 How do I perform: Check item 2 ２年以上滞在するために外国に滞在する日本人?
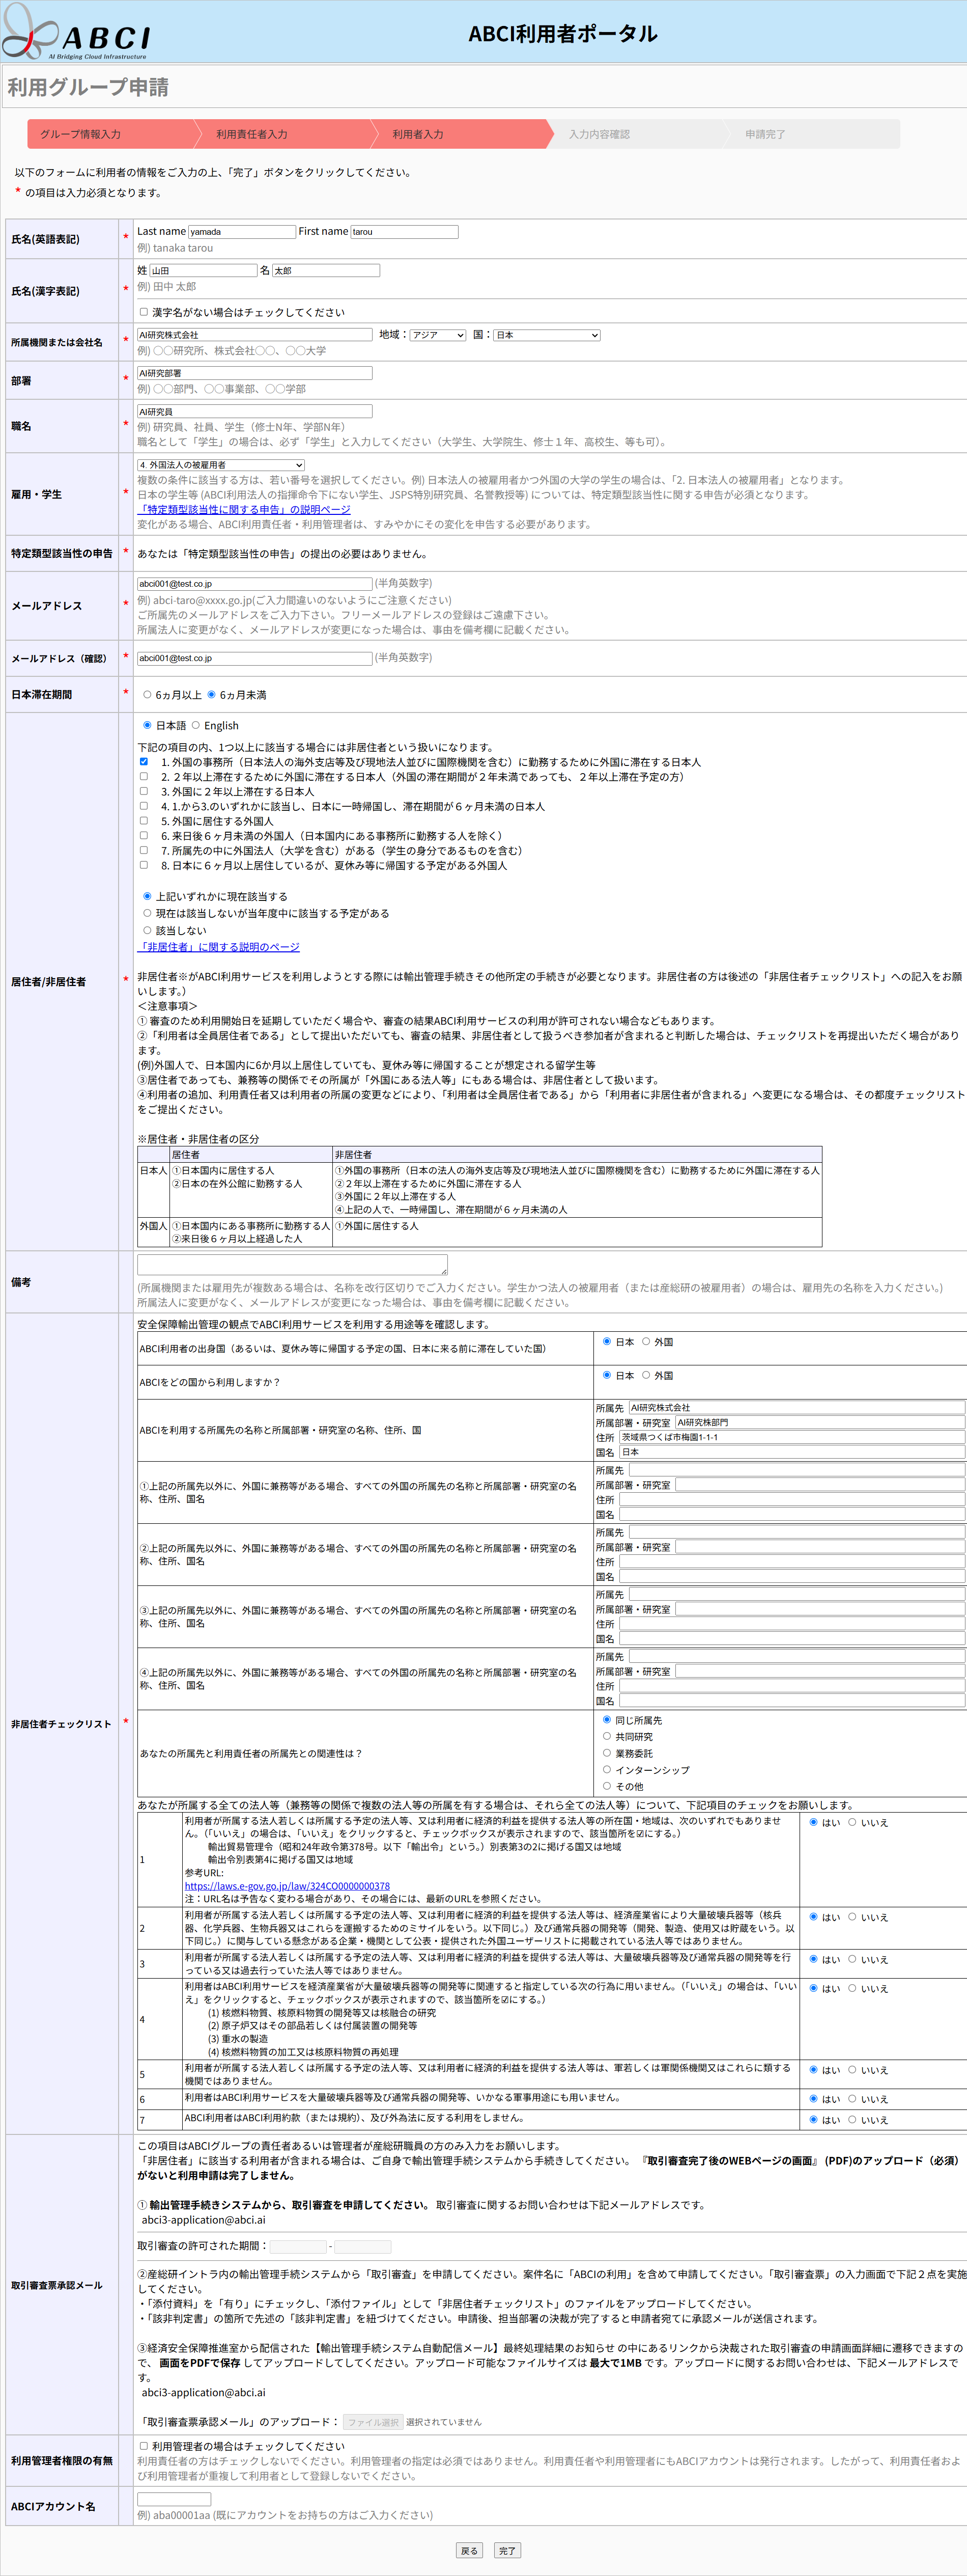click(144, 777)
